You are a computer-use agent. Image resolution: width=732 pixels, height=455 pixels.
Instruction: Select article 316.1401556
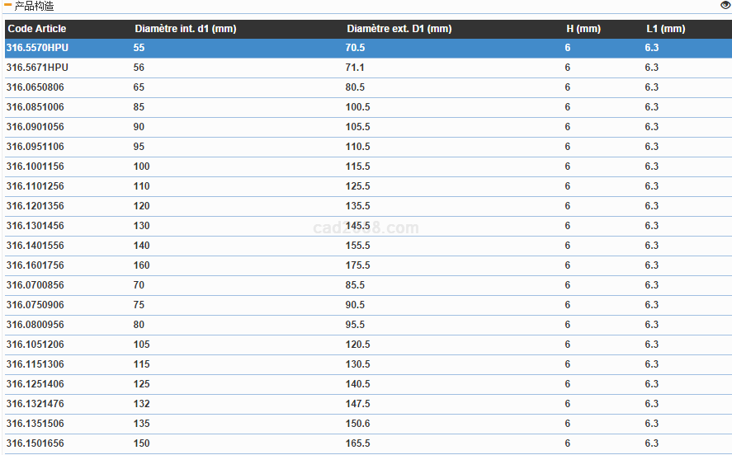click(35, 246)
